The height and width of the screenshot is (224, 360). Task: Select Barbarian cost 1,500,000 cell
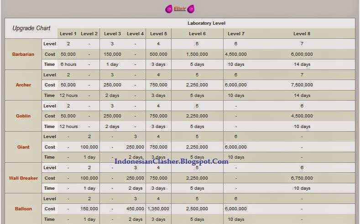coord(197,54)
